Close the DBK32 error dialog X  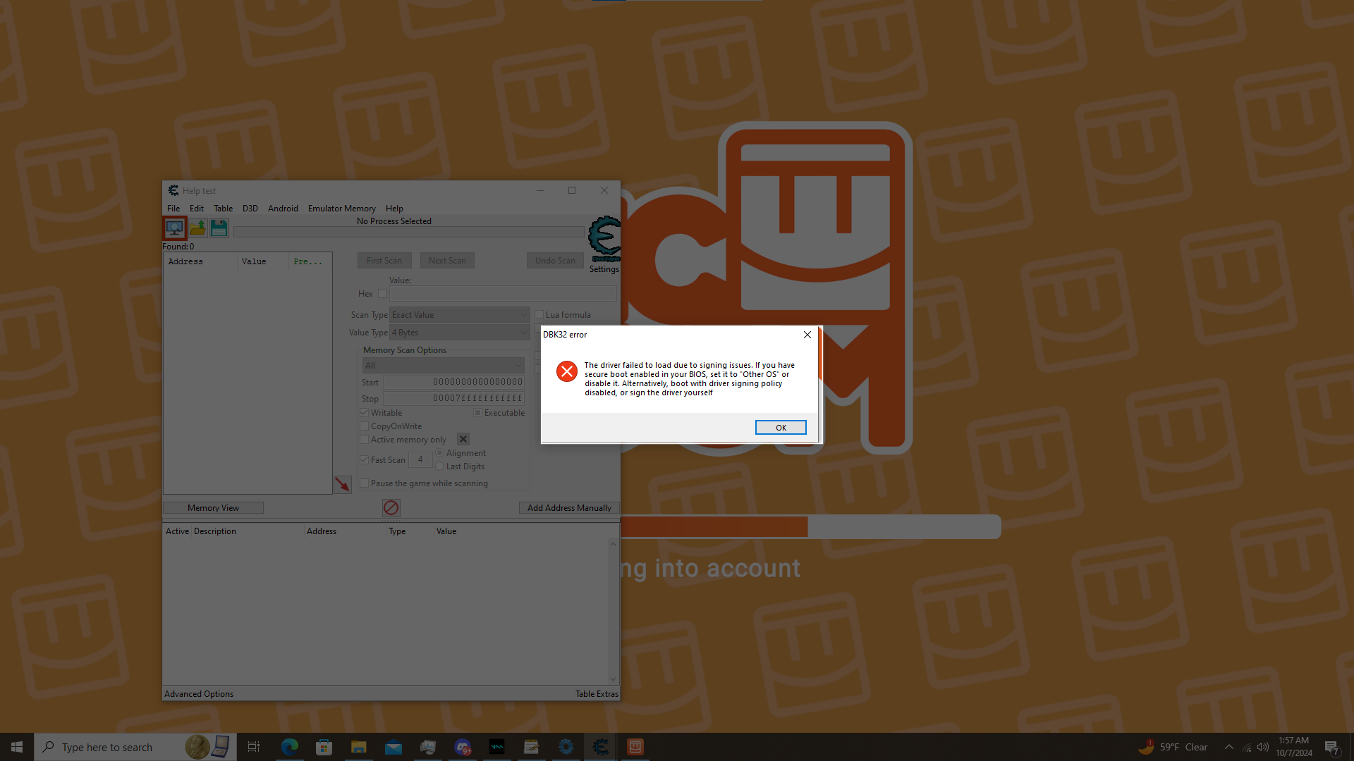807,335
